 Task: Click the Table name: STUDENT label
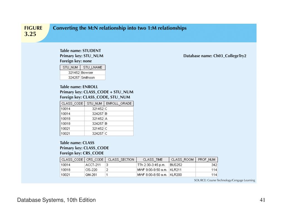tap(80, 51)
